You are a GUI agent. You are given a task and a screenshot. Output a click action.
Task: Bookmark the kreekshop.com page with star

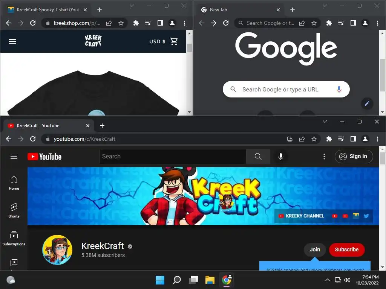[121, 23]
